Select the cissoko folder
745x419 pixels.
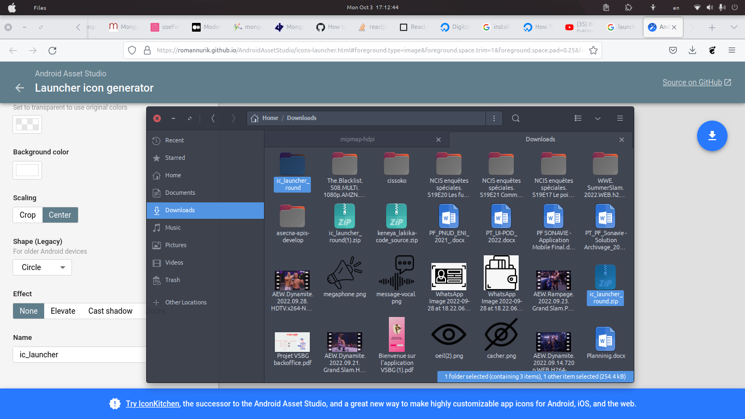click(396, 168)
